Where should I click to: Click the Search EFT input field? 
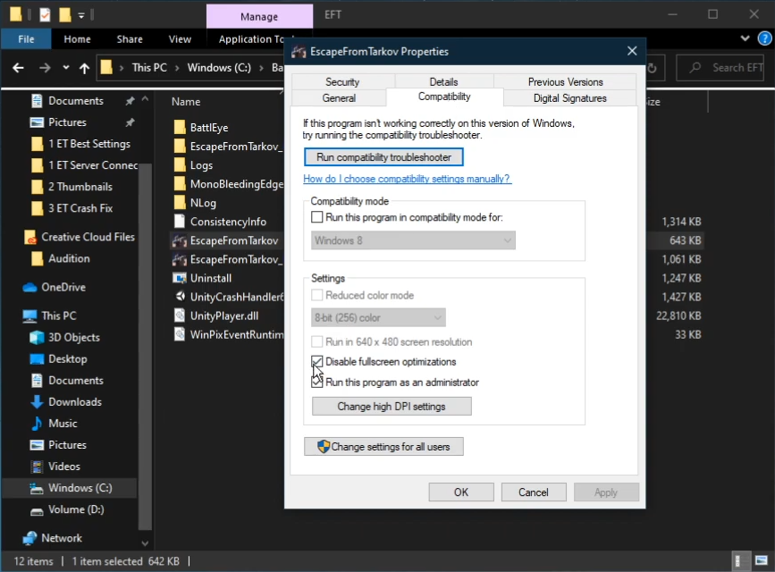point(726,68)
